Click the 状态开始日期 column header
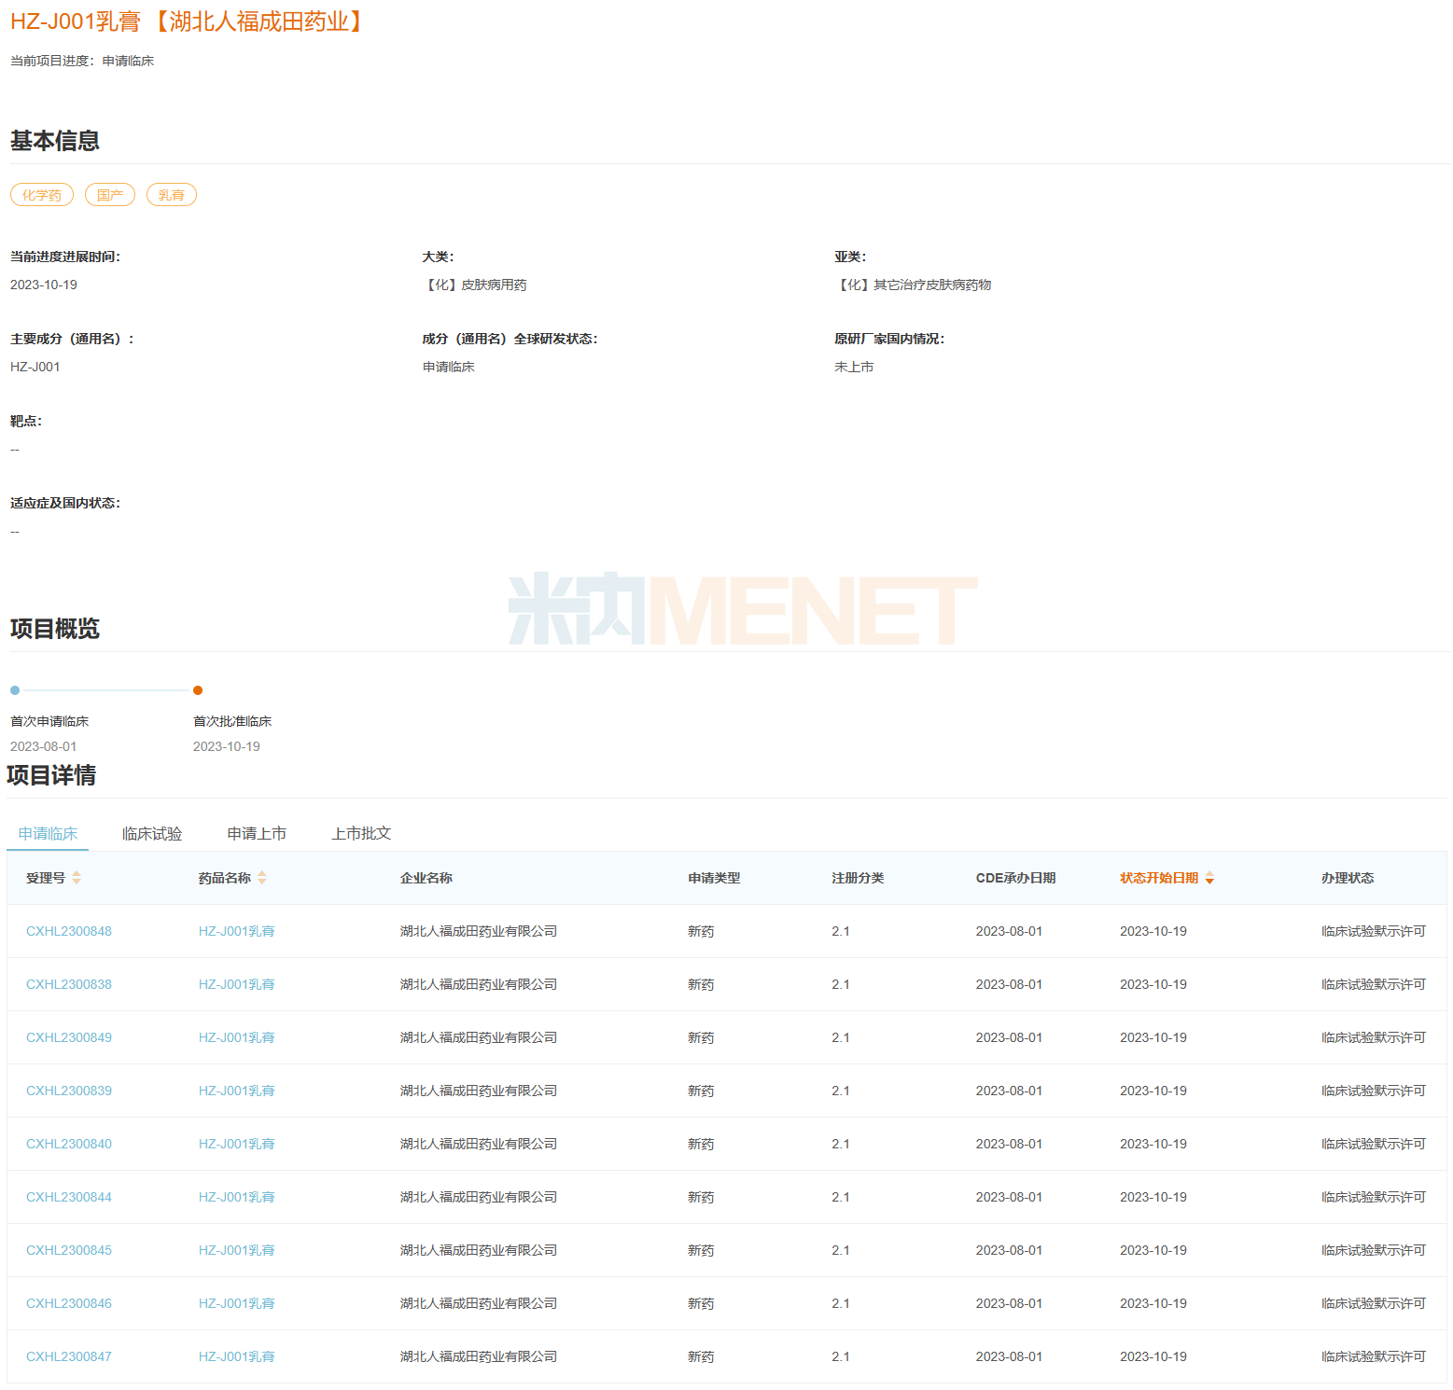The width and height of the screenshot is (1453, 1390). click(1159, 878)
